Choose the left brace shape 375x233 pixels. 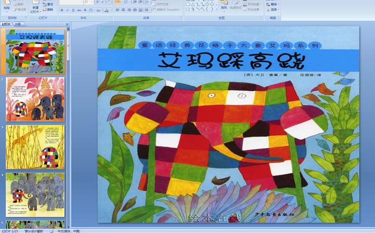pyautogui.click(x=207, y=9)
